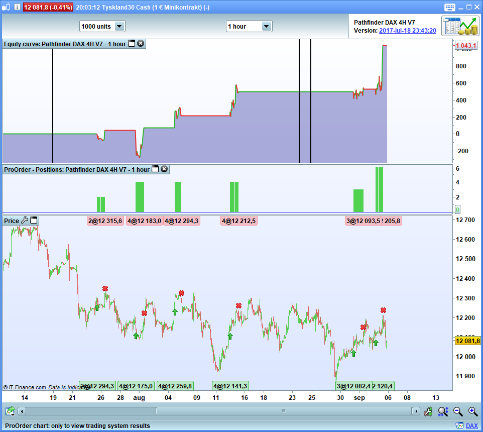Screen dimensions: 483x432
Task: Click the entry label 4@12 141,3
Action: pos(230,386)
